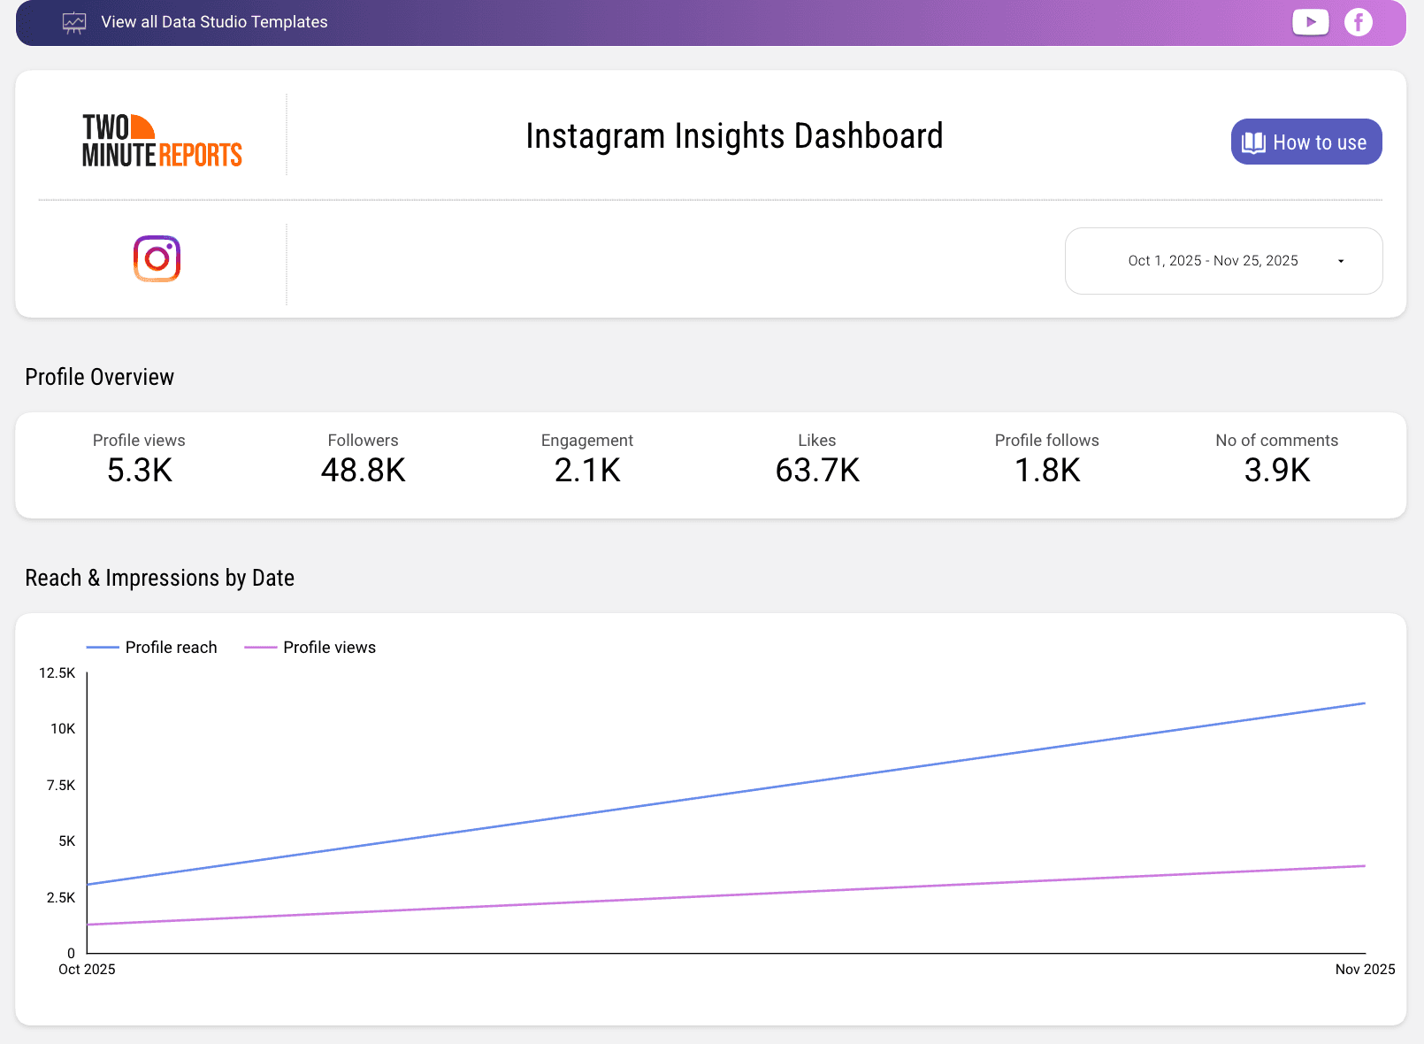Image resolution: width=1424 pixels, height=1044 pixels.
Task: Toggle the Profile views series in the legend
Action: click(310, 647)
